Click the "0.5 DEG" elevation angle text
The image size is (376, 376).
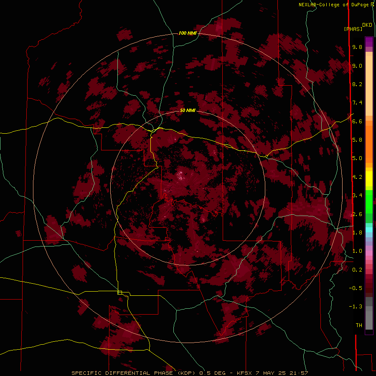click(213, 373)
